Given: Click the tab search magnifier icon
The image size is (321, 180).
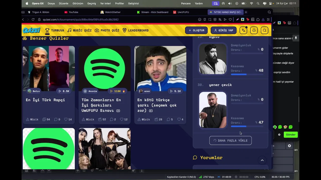Looking at the screenshot, I should click(x=269, y=12).
